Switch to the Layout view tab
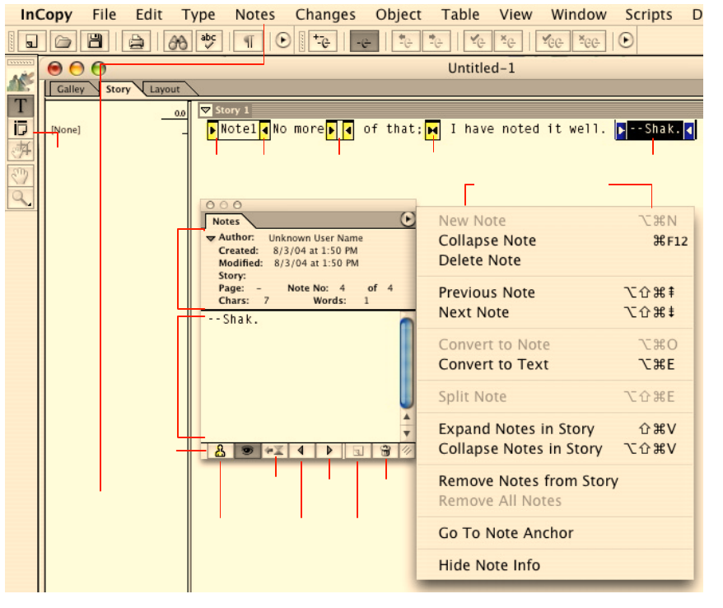Viewport: 723px width, 608px height. tap(165, 89)
